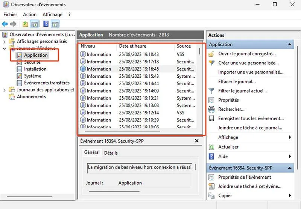Open the Action menu
The height and width of the screenshot is (209, 301).
[x=30, y=15]
